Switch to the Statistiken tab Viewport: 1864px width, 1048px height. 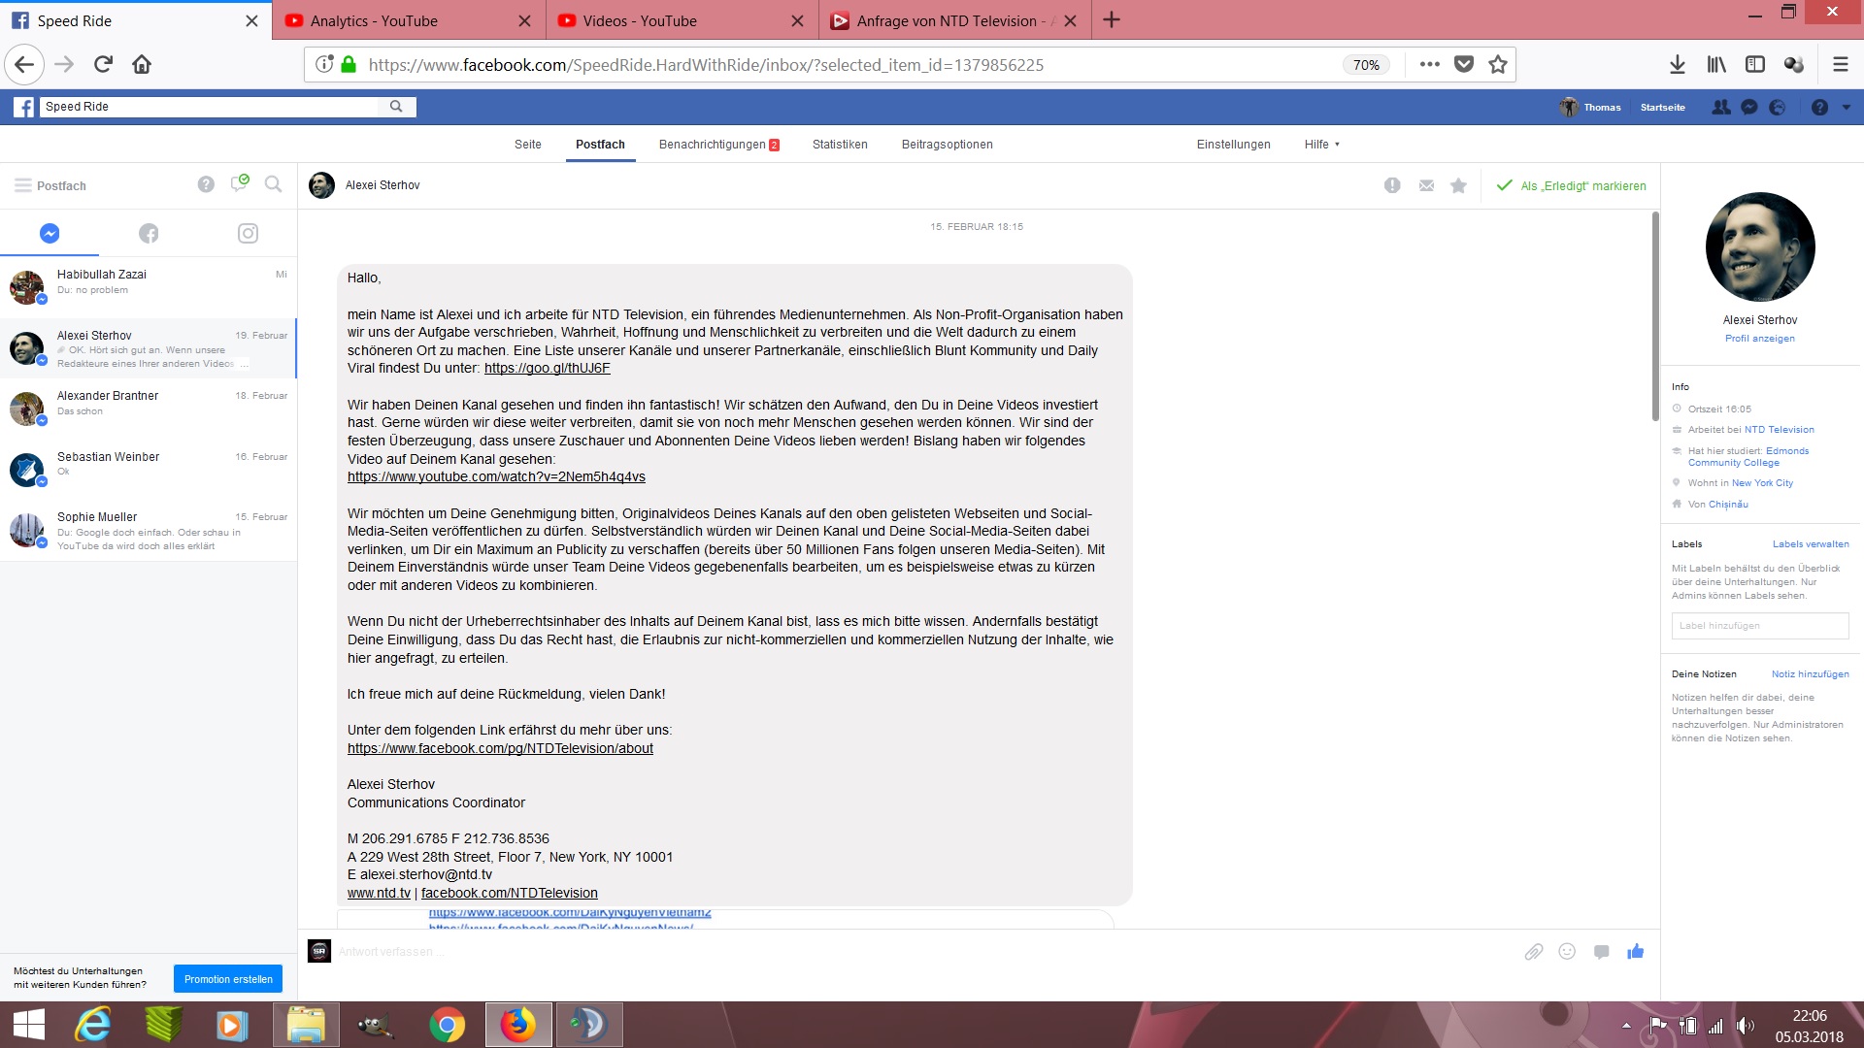click(x=840, y=145)
